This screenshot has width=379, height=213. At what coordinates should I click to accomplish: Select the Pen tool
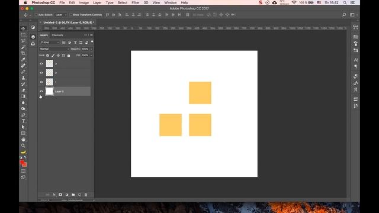tap(23, 115)
